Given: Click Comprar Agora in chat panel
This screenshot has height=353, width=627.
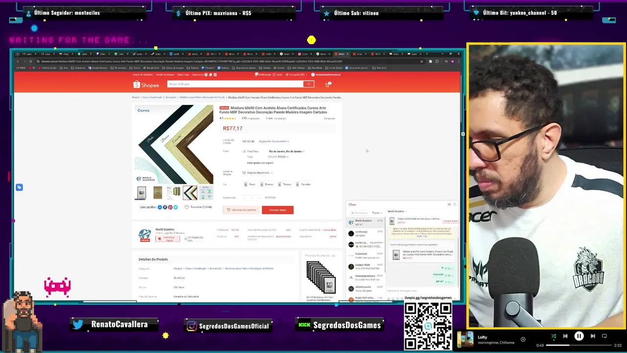Looking at the screenshot, I should (x=450, y=221).
